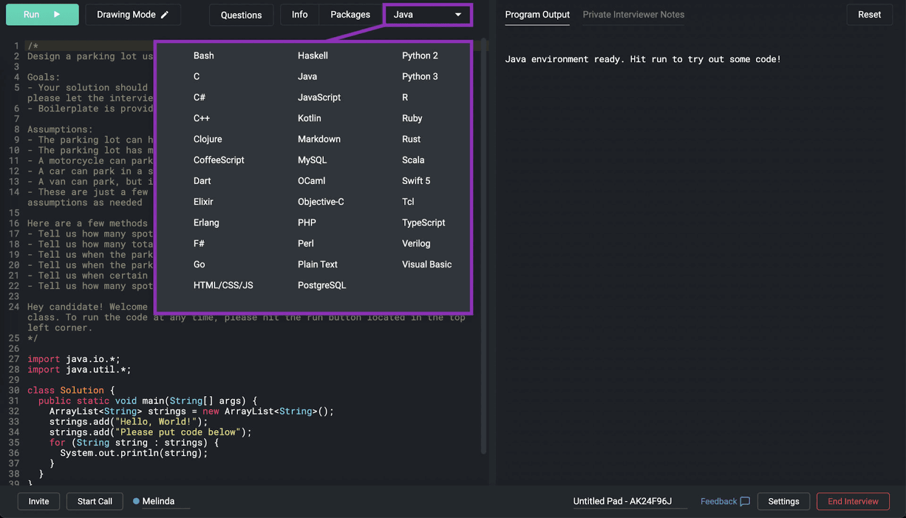This screenshot has height=518, width=906.
Task: Pick Kotlin from the language list
Action: [x=309, y=118]
